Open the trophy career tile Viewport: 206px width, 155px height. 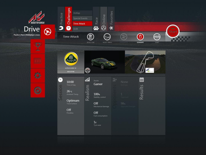[38, 47]
